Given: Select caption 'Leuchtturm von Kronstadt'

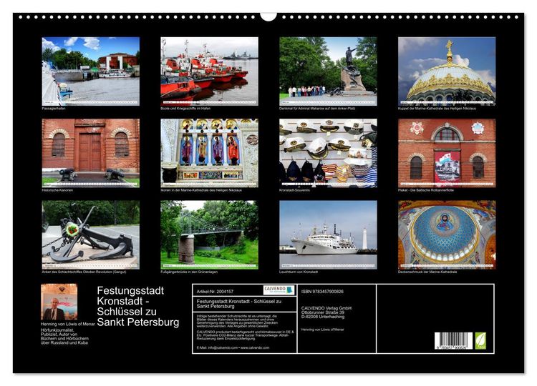Looking at the screenshot, I should tap(299, 272).
